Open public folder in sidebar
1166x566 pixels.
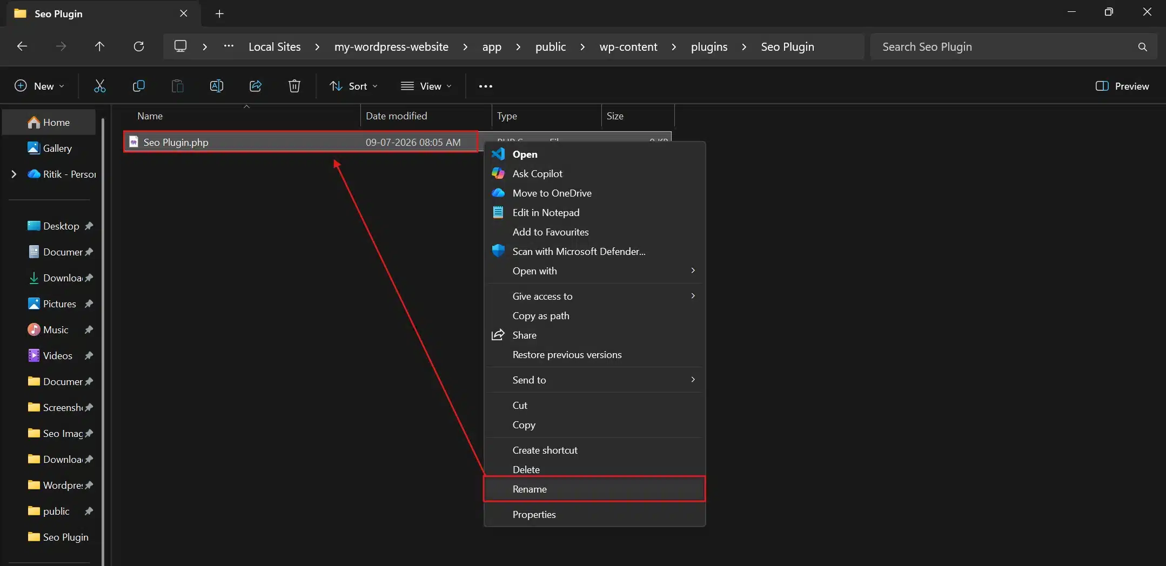coord(49,511)
